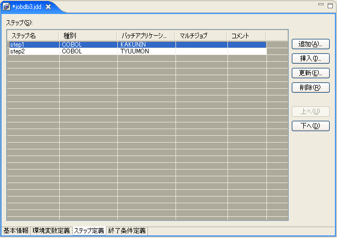Click COBOL in the step1 row
The width and height of the screenshot is (337, 238).
88,45
